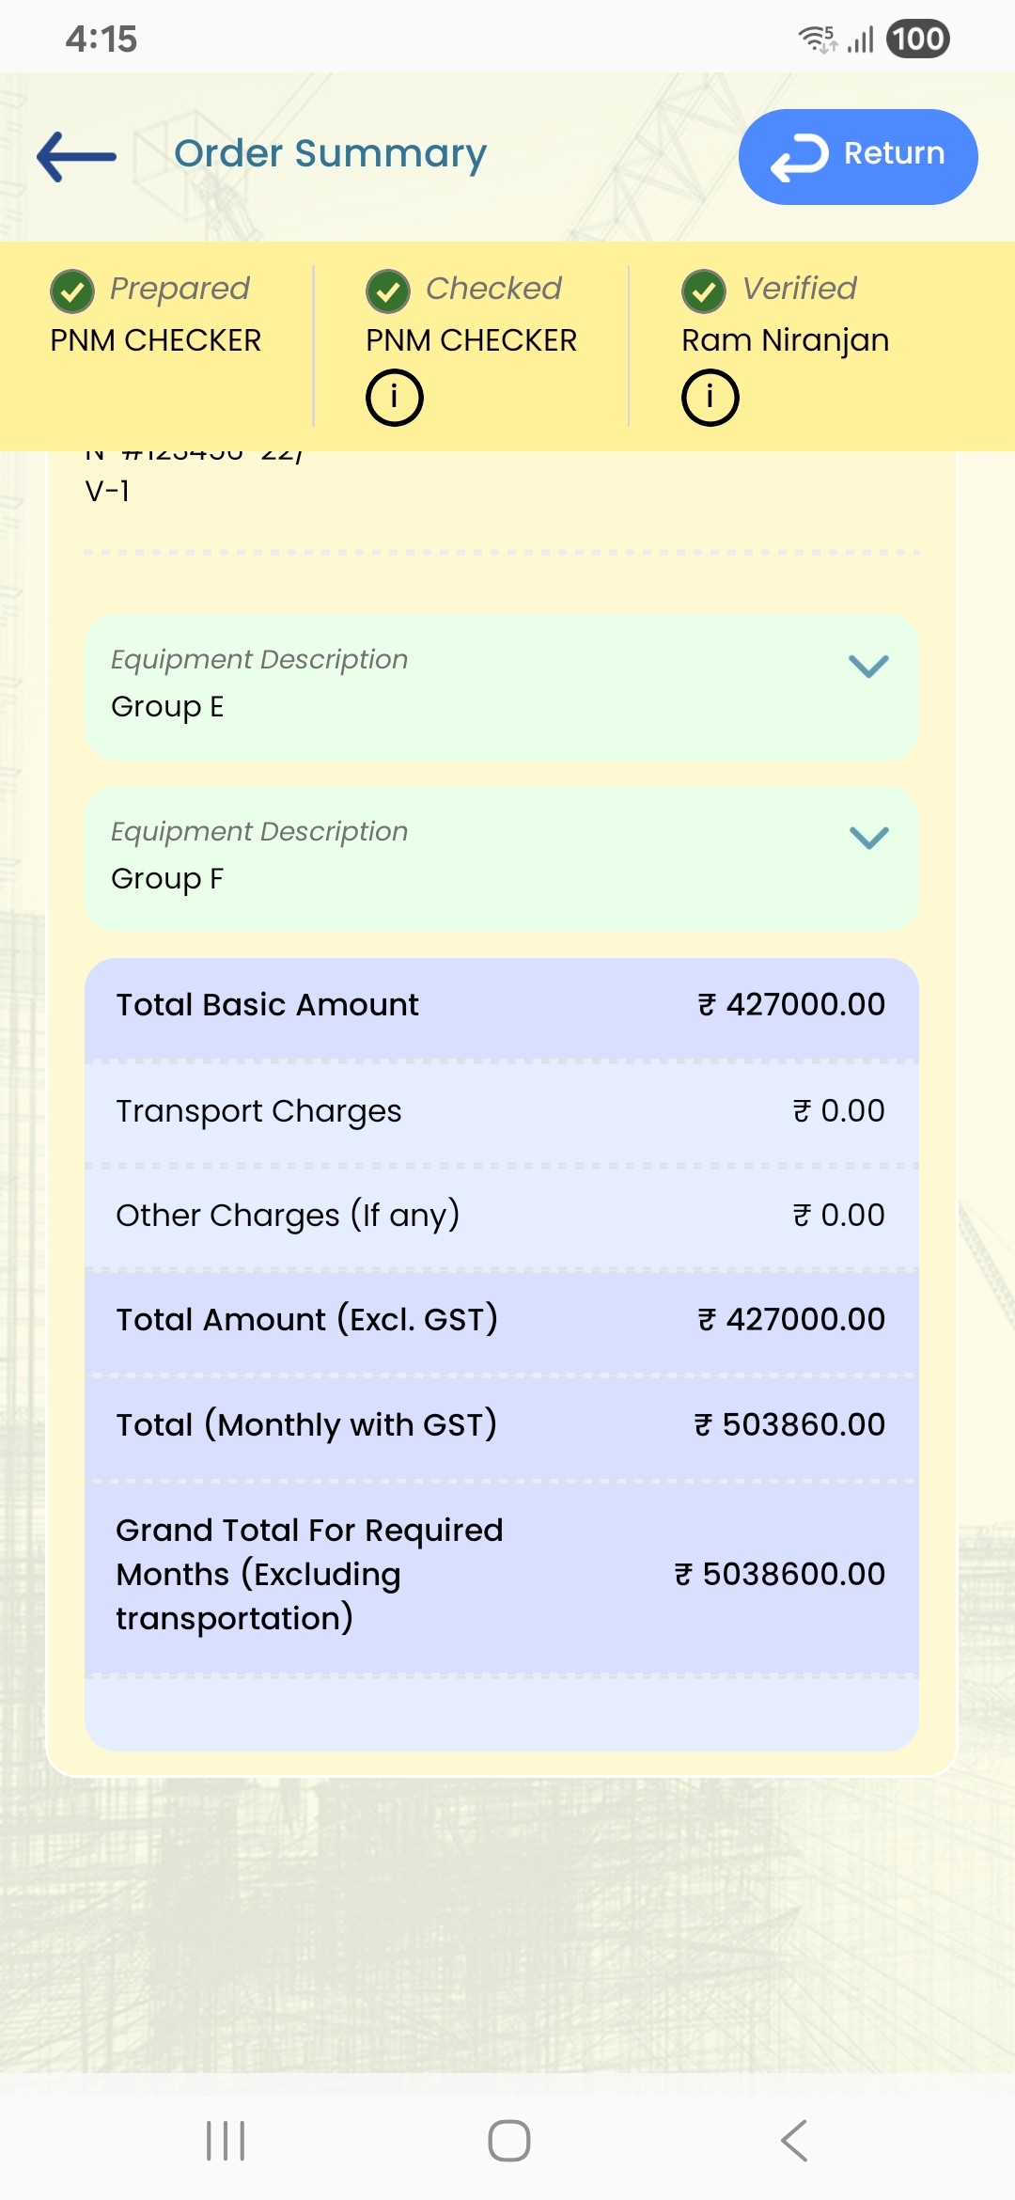Tap the green check beside Verified

coord(704,291)
